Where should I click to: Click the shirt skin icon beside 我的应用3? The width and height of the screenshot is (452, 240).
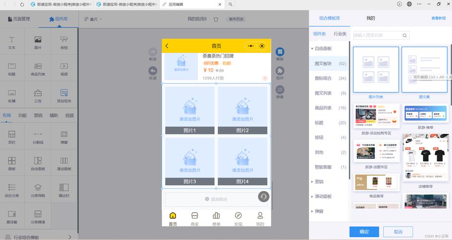[x=216, y=19]
